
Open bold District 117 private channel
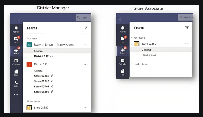[41, 56]
